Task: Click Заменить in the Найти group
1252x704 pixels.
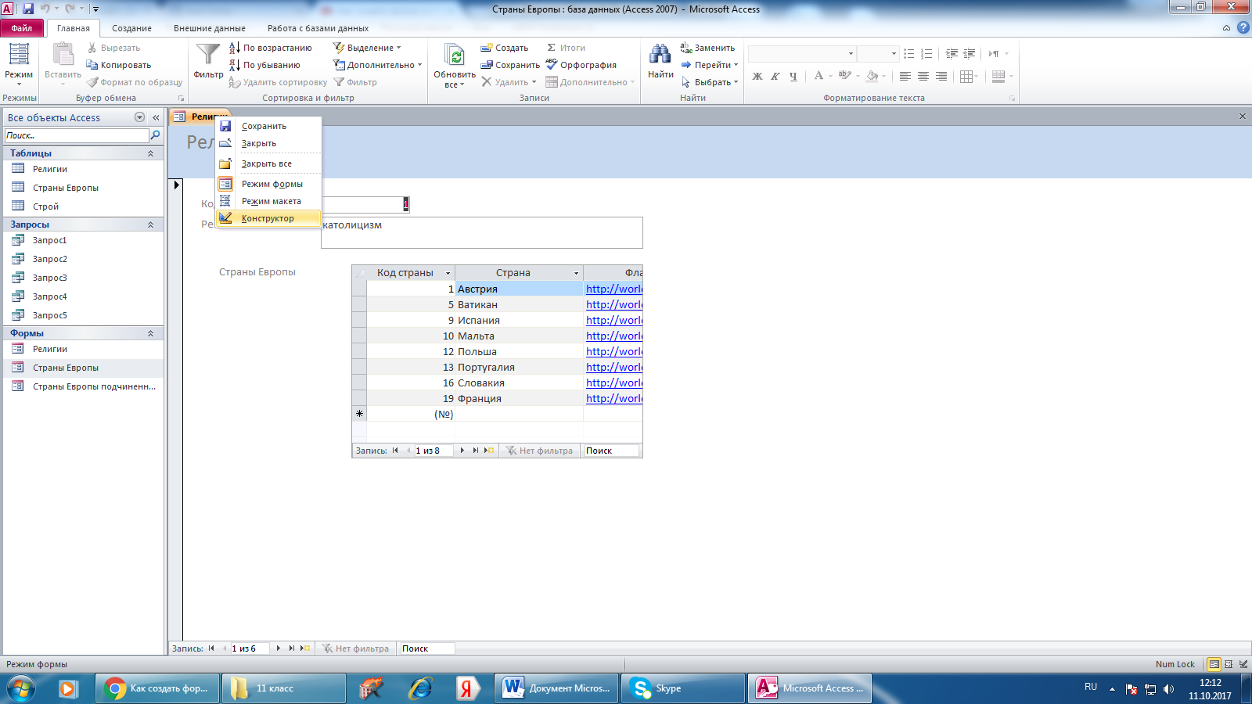Action: click(x=707, y=48)
